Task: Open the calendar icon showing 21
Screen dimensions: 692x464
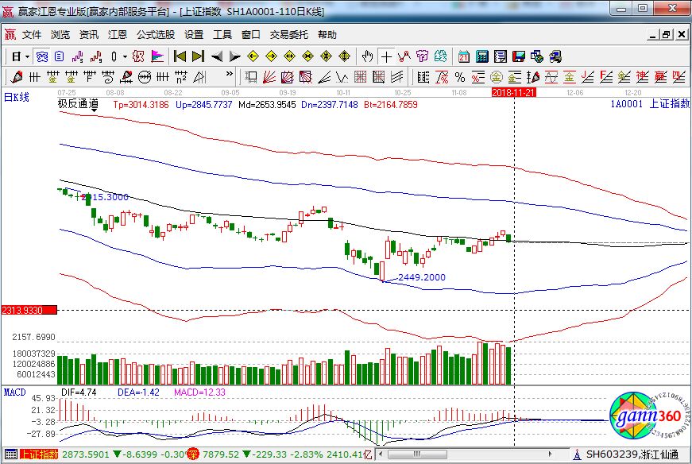Action: [x=464, y=56]
